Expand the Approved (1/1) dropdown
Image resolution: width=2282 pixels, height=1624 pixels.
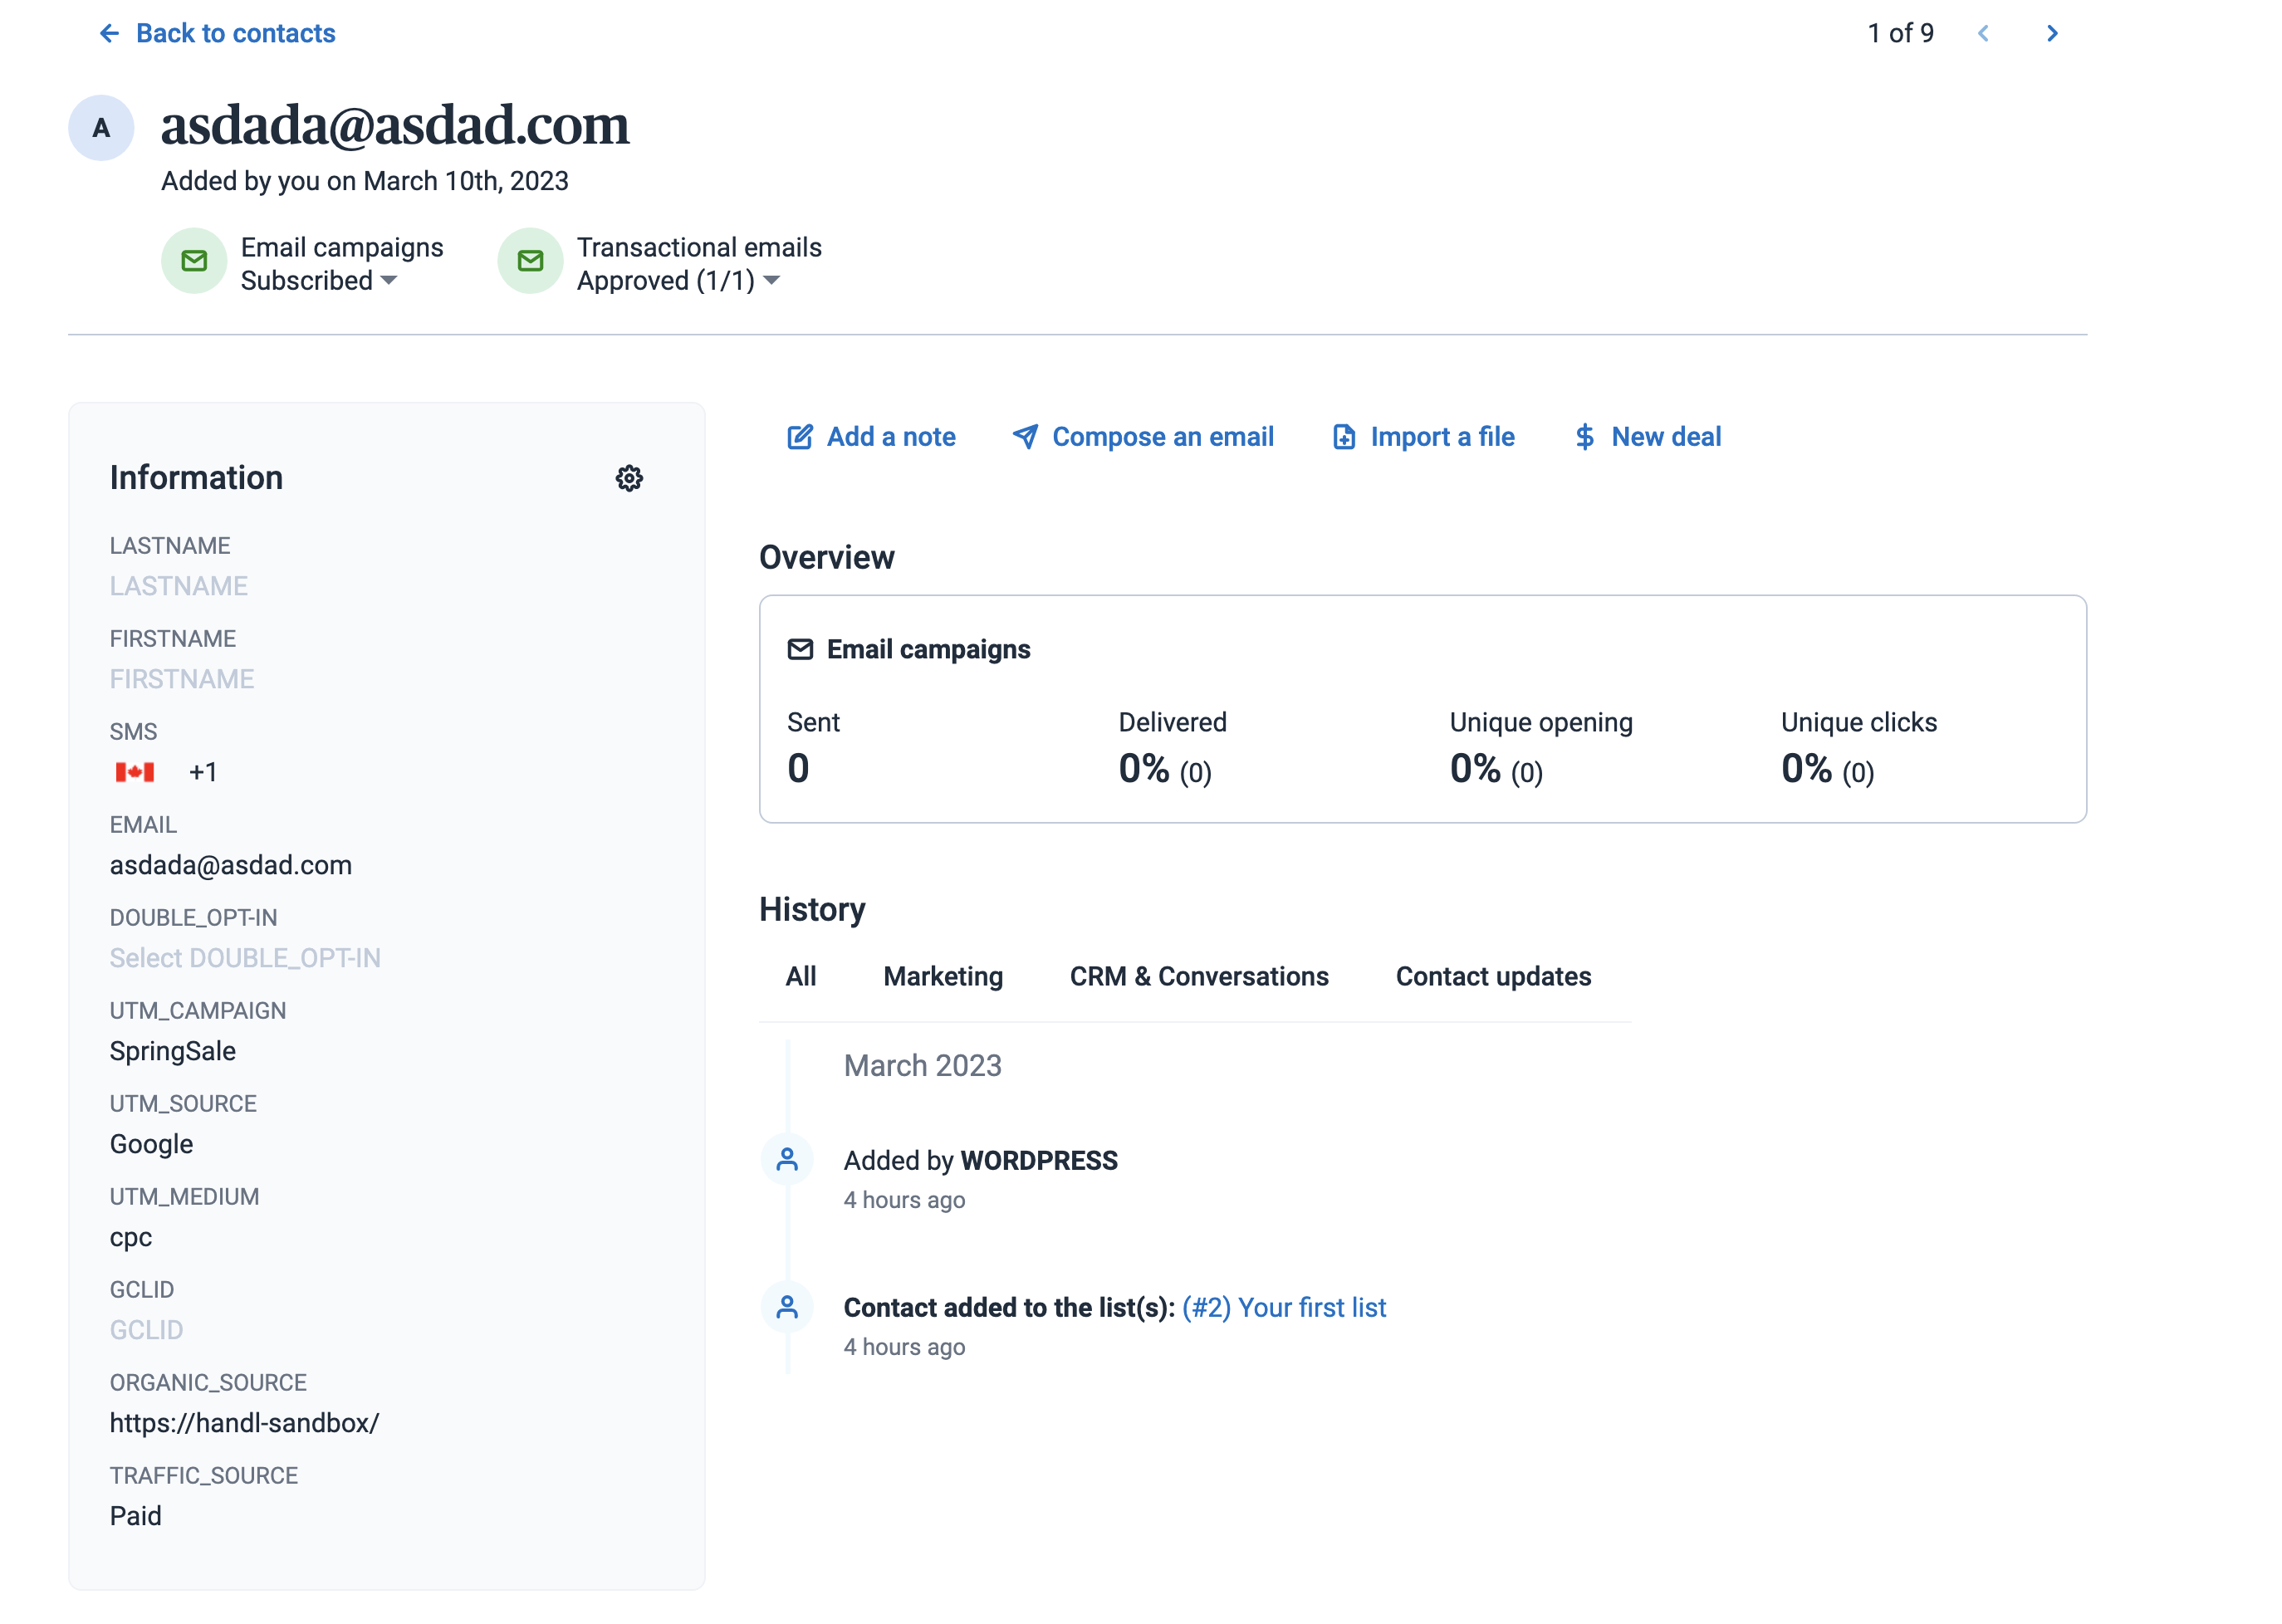coord(678,281)
